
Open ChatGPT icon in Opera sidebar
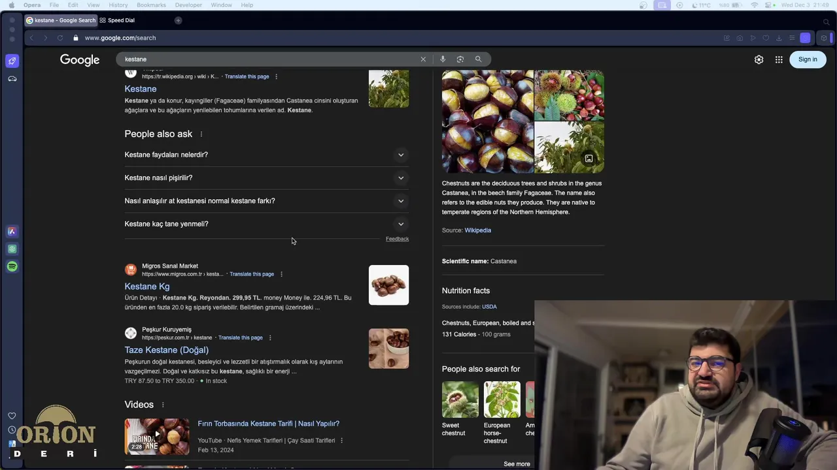12,249
